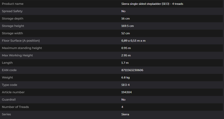The image size is (224, 119).
Task: Click the EAN code label
Action: tap(9, 70)
